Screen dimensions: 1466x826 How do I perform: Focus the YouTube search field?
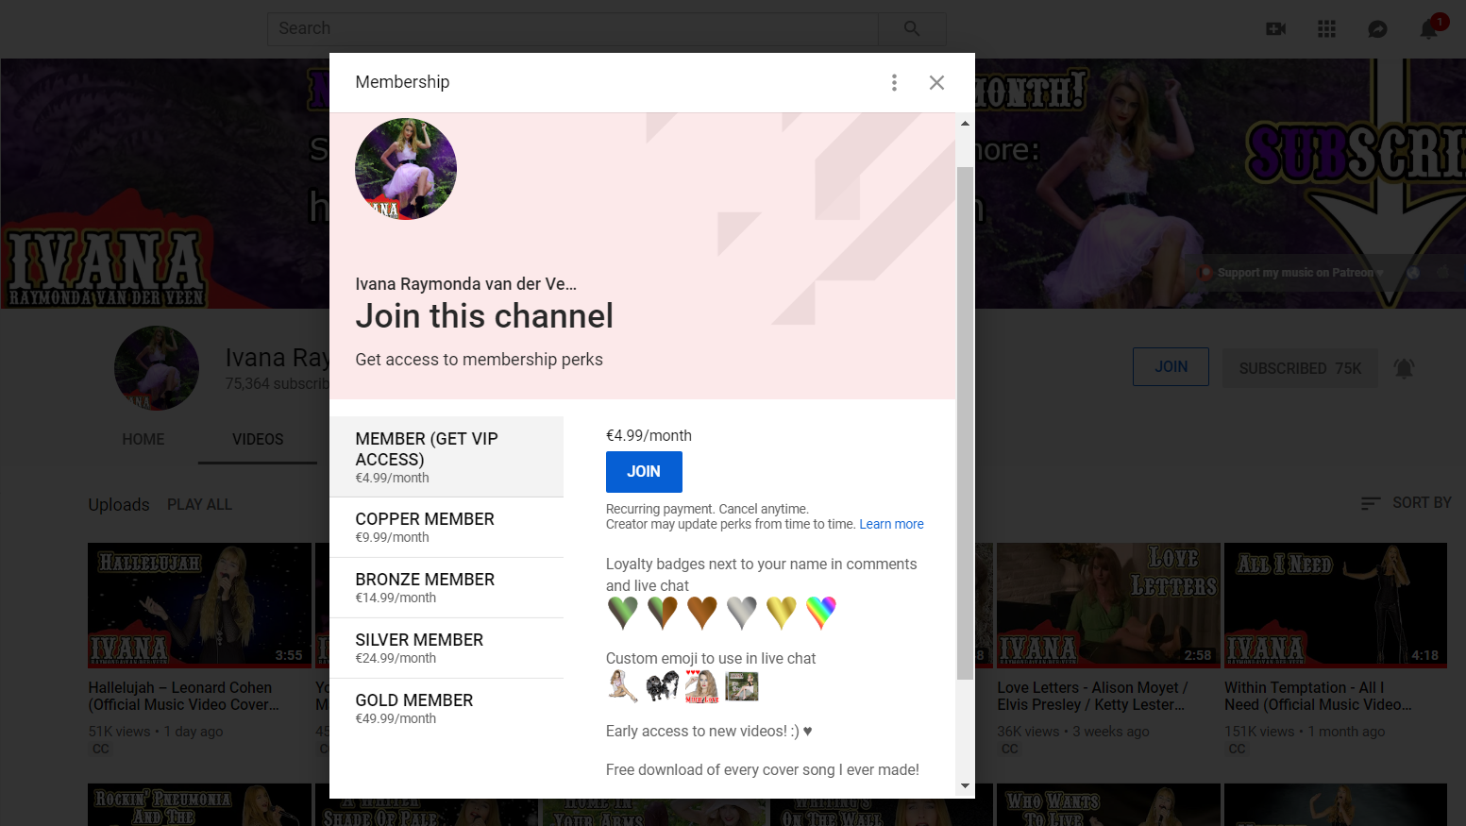pyautogui.click(x=572, y=28)
